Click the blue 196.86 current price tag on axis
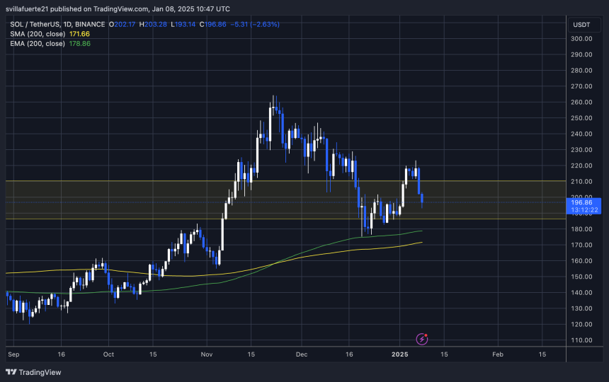Screen dimensions: 609x382 [x=581, y=202]
